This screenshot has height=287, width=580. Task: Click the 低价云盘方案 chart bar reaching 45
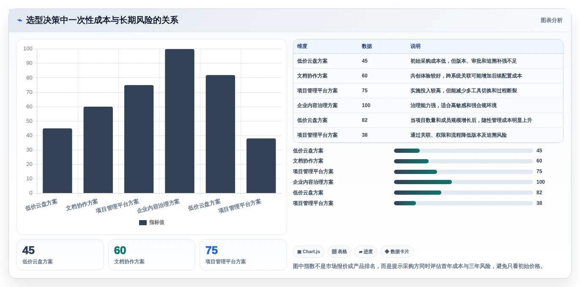pos(57,161)
